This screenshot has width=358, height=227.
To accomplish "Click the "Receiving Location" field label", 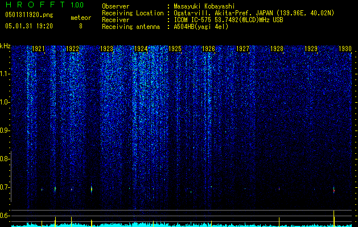I will tap(133, 13).
